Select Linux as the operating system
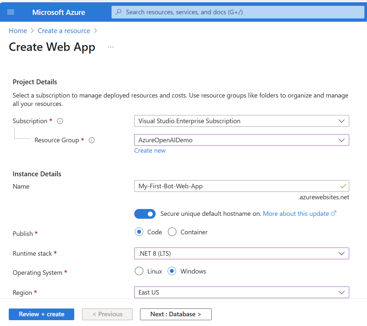This screenshot has width=367, height=326. coord(139,271)
